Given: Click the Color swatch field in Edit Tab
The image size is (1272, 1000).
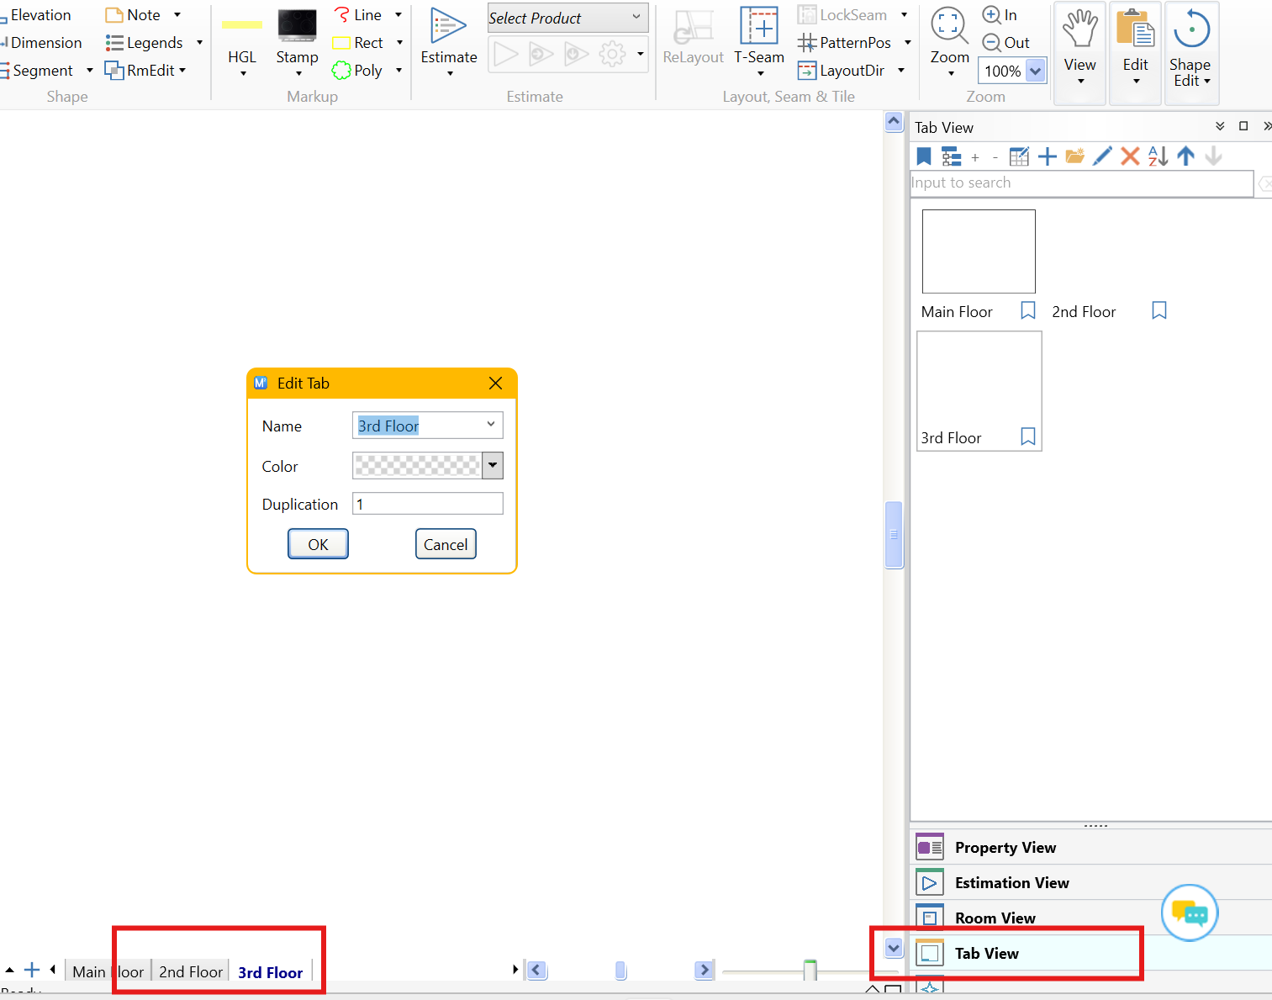Looking at the screenshot, I should click(417, 465).
